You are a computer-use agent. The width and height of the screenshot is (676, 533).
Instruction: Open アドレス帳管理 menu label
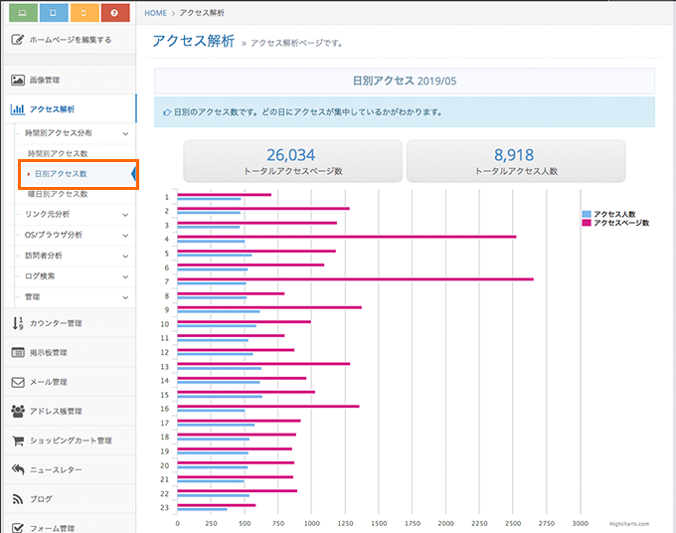[56, 412]
